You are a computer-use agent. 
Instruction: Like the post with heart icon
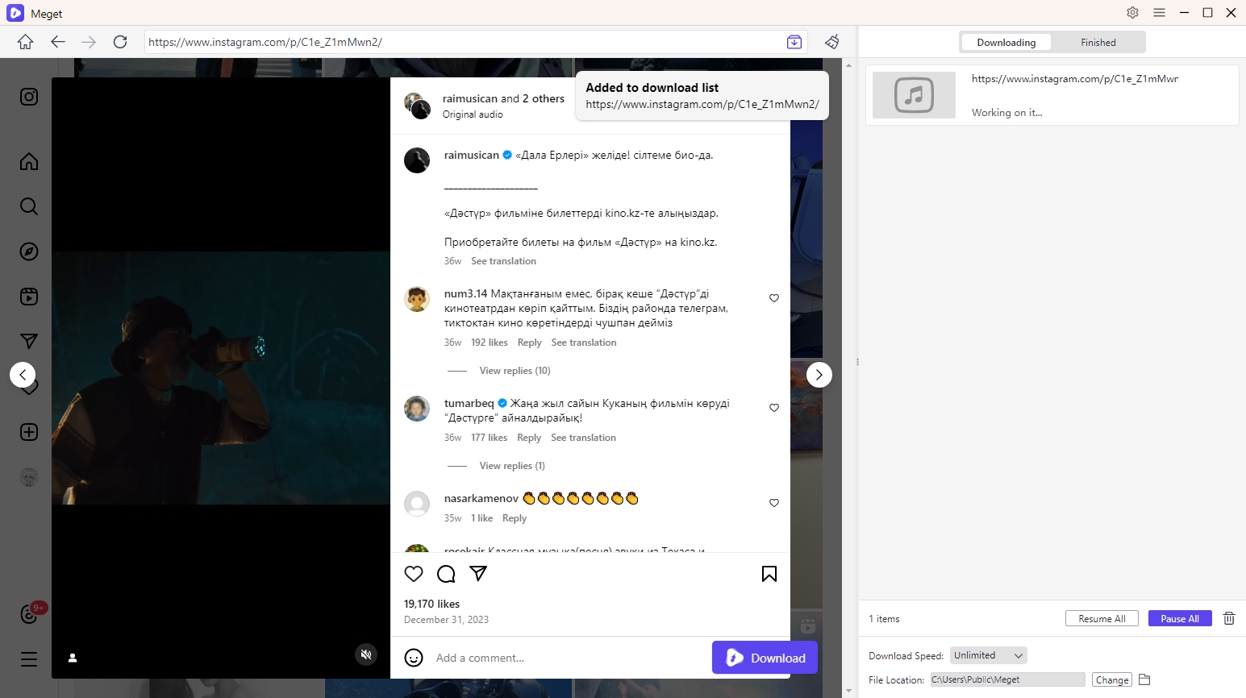click(x=414, y=574)
